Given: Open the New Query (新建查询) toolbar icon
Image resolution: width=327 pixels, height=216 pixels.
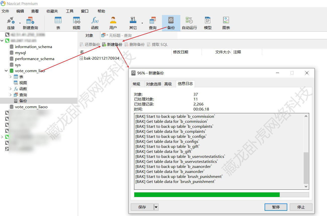Looking at the screenshot, I should [30, 23].
